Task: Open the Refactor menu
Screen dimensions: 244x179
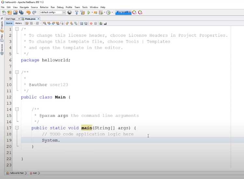Action: point(44,7)
